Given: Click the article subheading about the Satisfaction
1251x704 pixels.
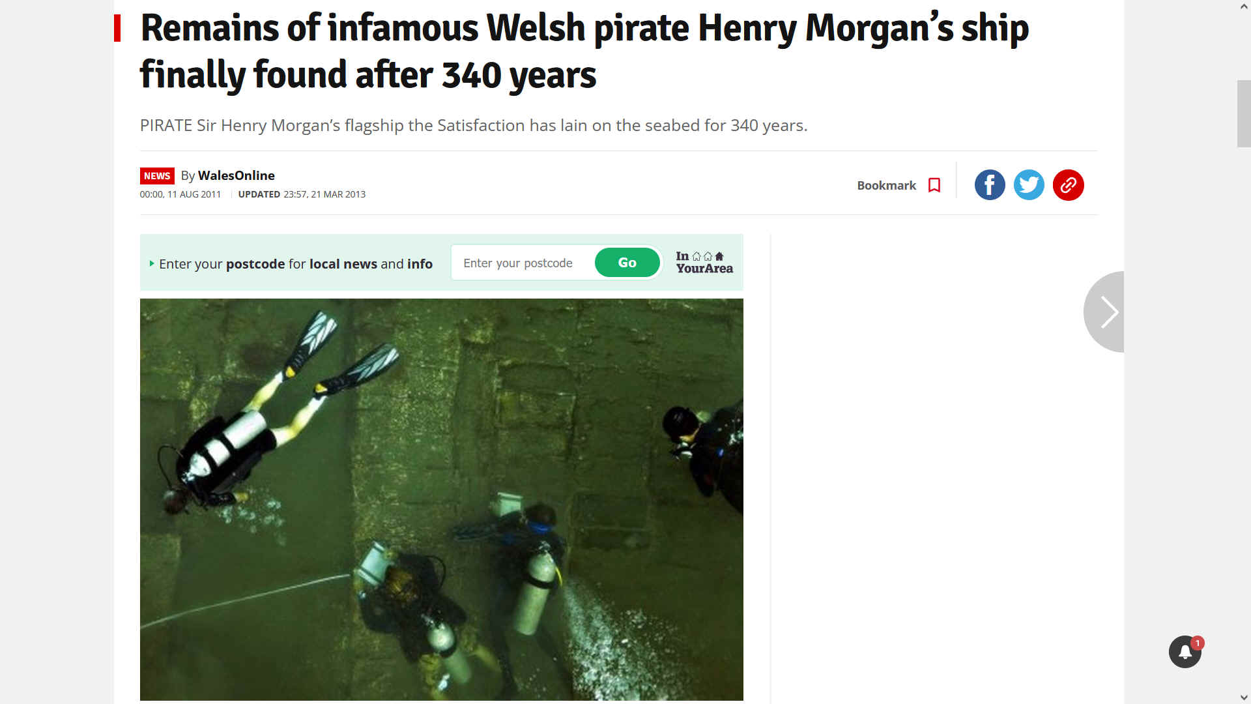Looking at the screenshot, I should click(x=474, y=125).
